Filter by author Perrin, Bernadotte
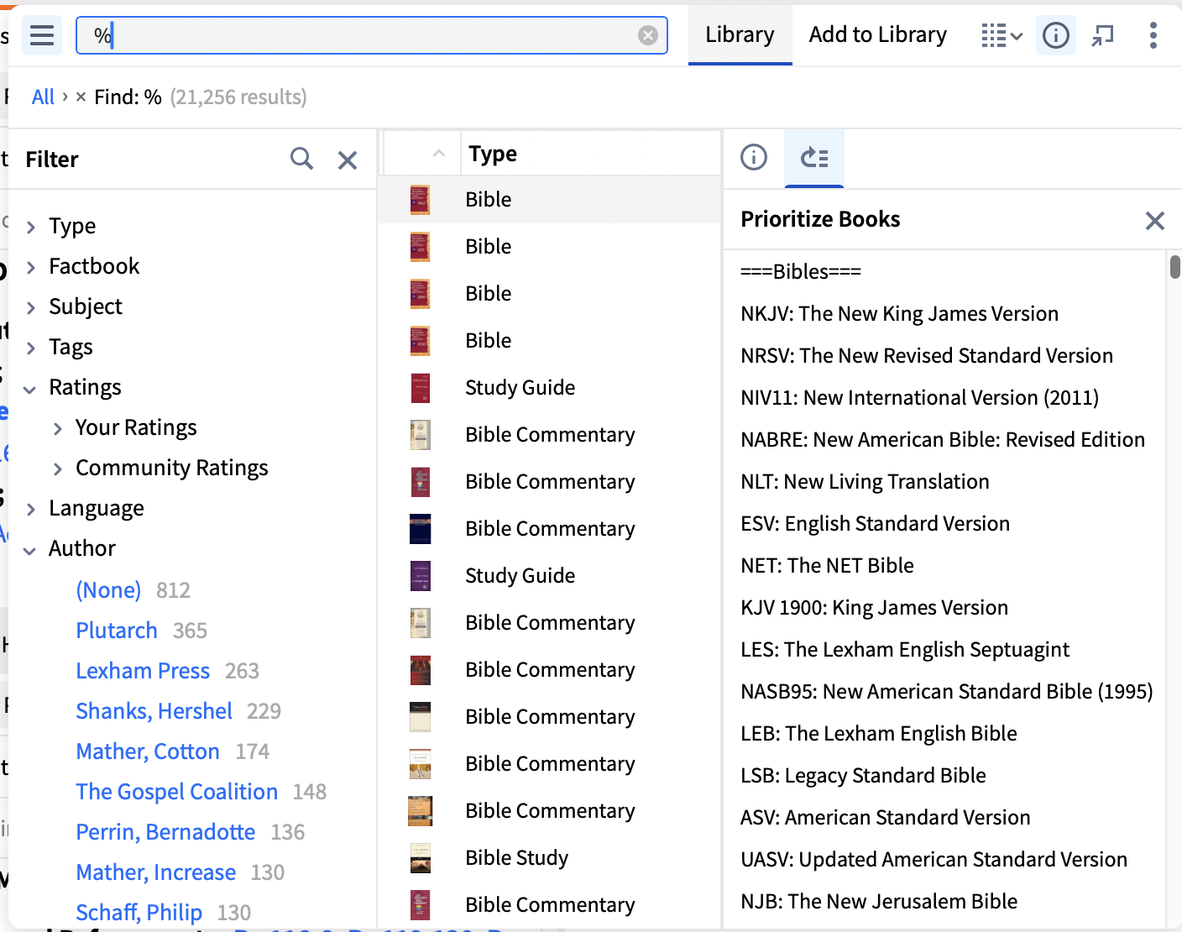Viewport: 1182px width, 932px height. (x=165, y=832)
